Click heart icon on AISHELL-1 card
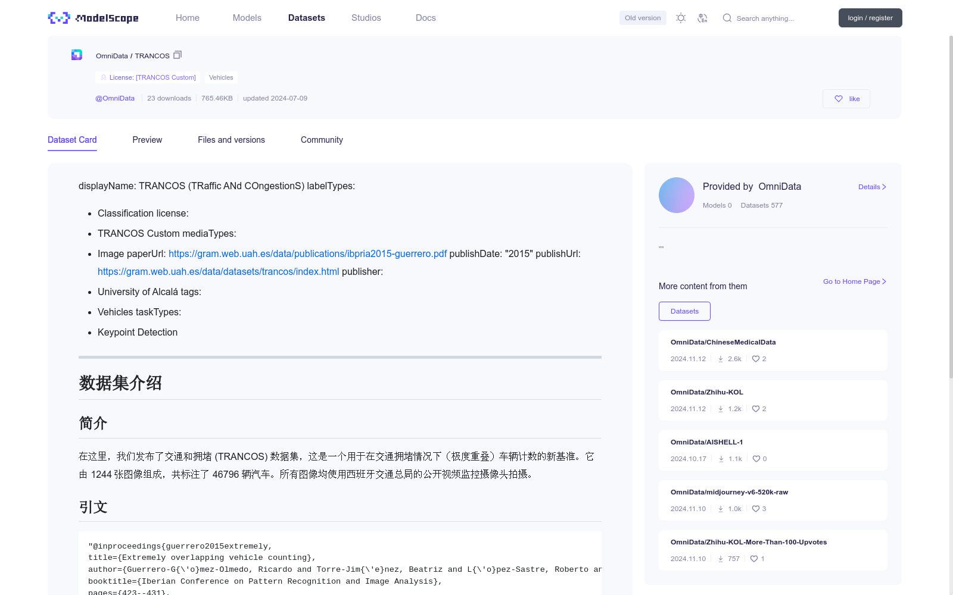This screenshot has height=595, width=953. pos(756,459)
